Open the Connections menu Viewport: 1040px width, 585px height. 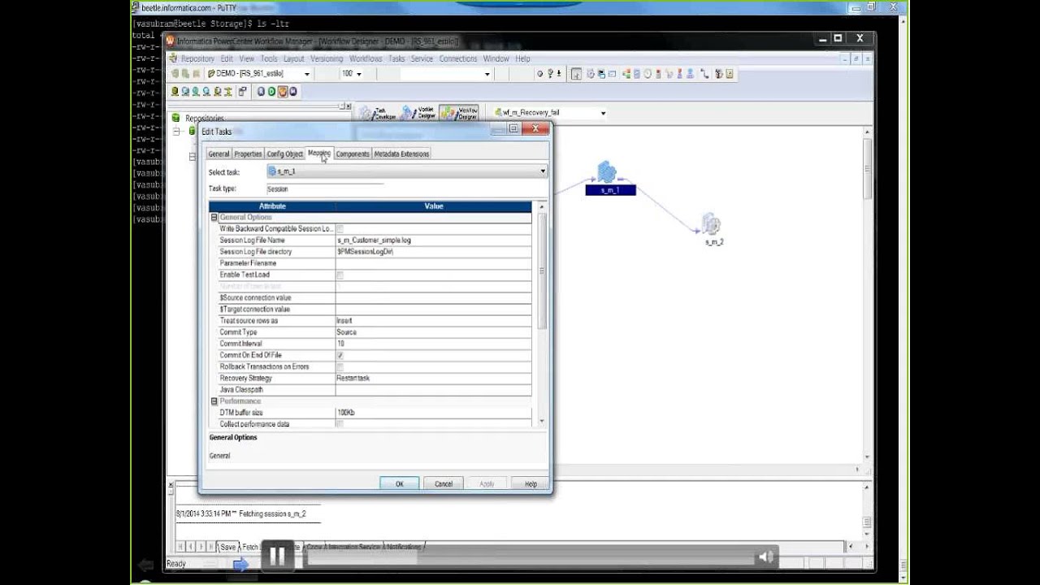tap(458, 58)
